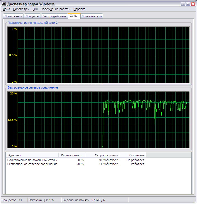Open the Вид menu
Image resolution: width=197 pixels, height=204 pixels.
35,9
